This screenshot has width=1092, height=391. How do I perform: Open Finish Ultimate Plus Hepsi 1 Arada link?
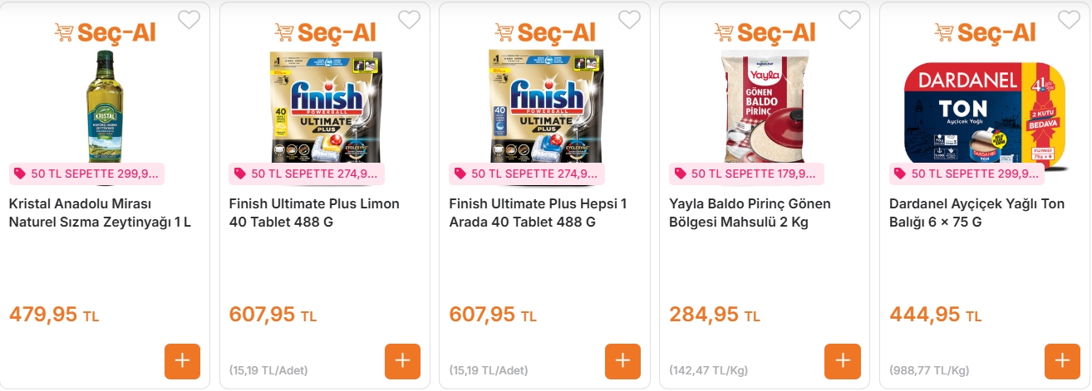point(538,213)
